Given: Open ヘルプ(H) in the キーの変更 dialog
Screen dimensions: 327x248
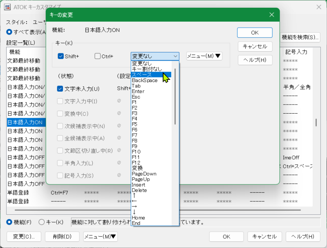Looking at the screenshot, I should click(x=255, y=60).
